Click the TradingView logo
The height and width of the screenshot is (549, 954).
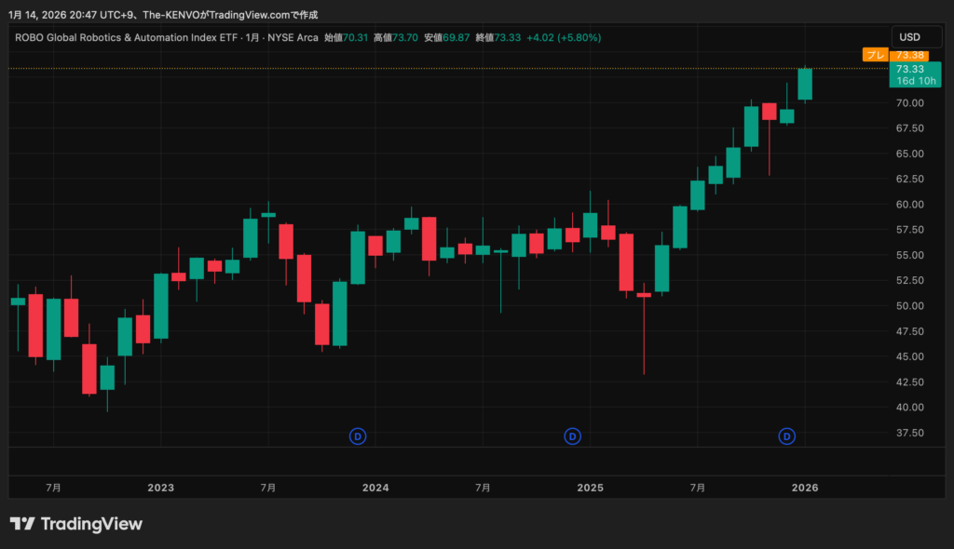click(76, 524)
